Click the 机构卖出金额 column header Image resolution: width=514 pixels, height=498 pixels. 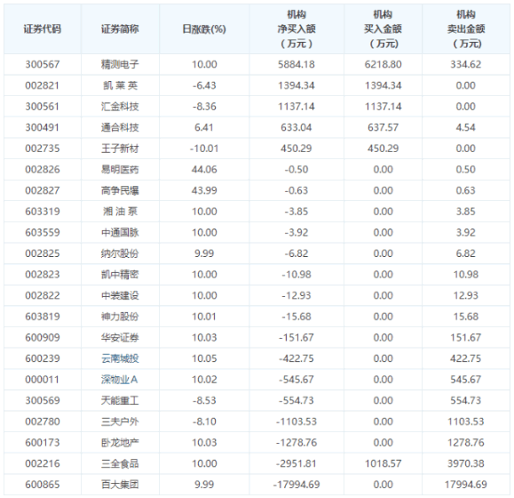point(466,28)
